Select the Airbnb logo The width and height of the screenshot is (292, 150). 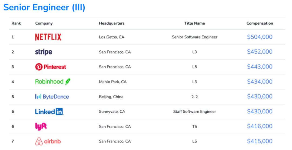coord(48,141)
